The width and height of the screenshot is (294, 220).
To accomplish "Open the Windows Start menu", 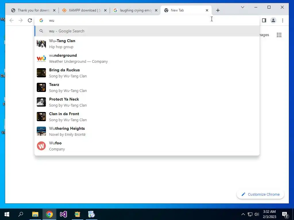I will [x=7, y=214].
